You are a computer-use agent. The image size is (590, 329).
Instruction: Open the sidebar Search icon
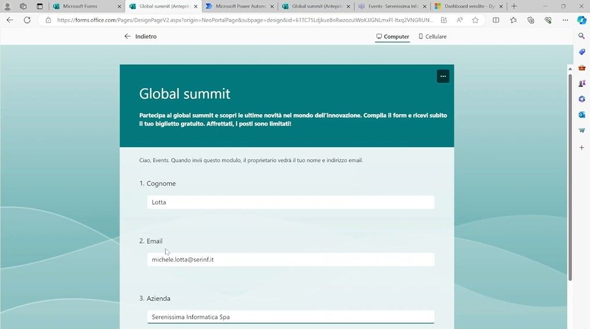pos(581,36)
